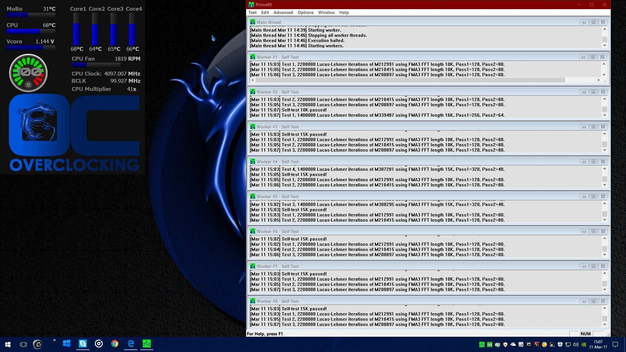
Task: Launch Google Chrome from the taskbar
Action: click(115, 344)
